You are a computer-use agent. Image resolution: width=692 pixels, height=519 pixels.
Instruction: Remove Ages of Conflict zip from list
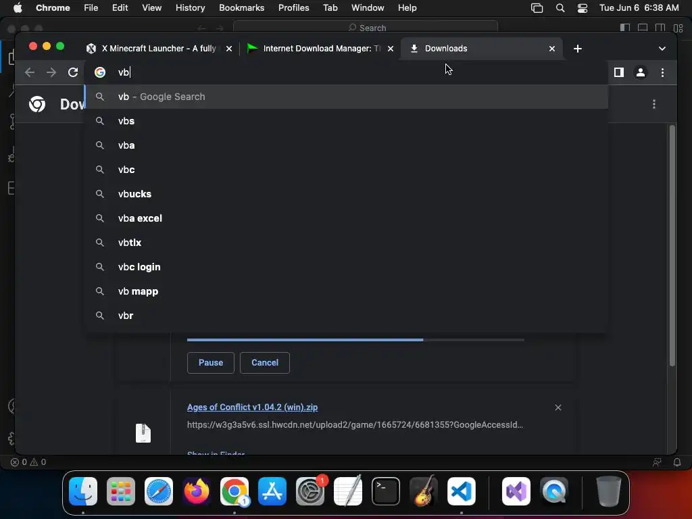(x=558, y=407)
